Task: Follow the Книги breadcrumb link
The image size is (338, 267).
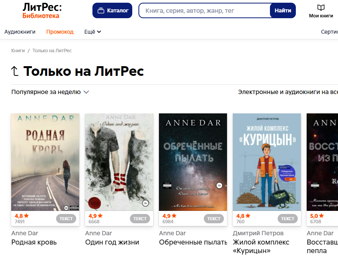Action: click(x=18, y=50)
